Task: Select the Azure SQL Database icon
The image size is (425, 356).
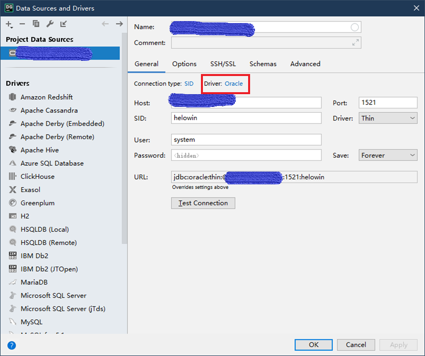Action: pos(12,163)
